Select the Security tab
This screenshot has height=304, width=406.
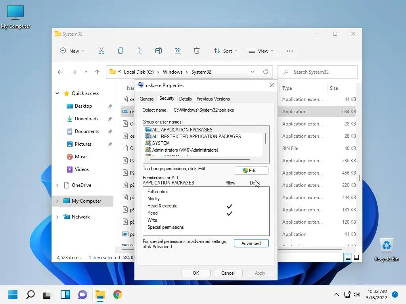[167, 99]
